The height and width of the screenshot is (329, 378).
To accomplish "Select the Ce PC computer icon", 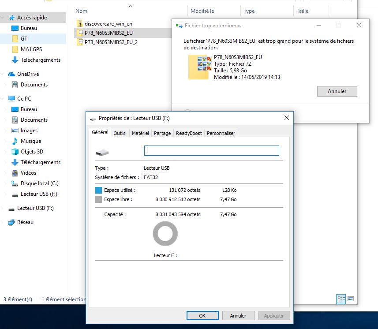I will click(11, 99).
